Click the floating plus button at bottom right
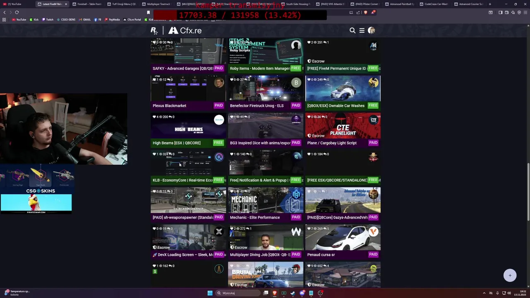 coord(510,275)
